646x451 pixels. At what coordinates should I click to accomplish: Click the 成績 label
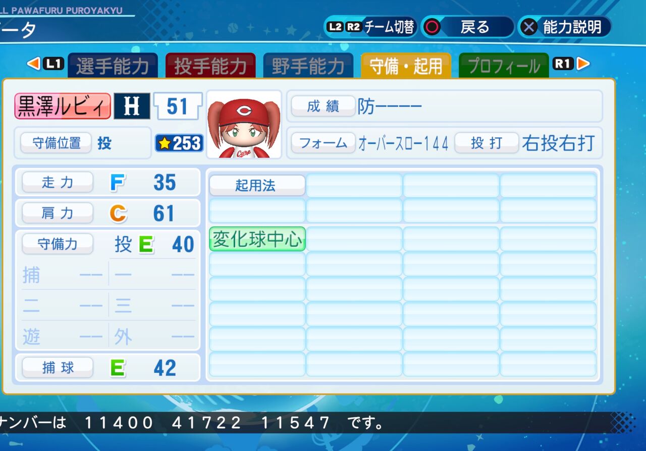coord(323,106)
